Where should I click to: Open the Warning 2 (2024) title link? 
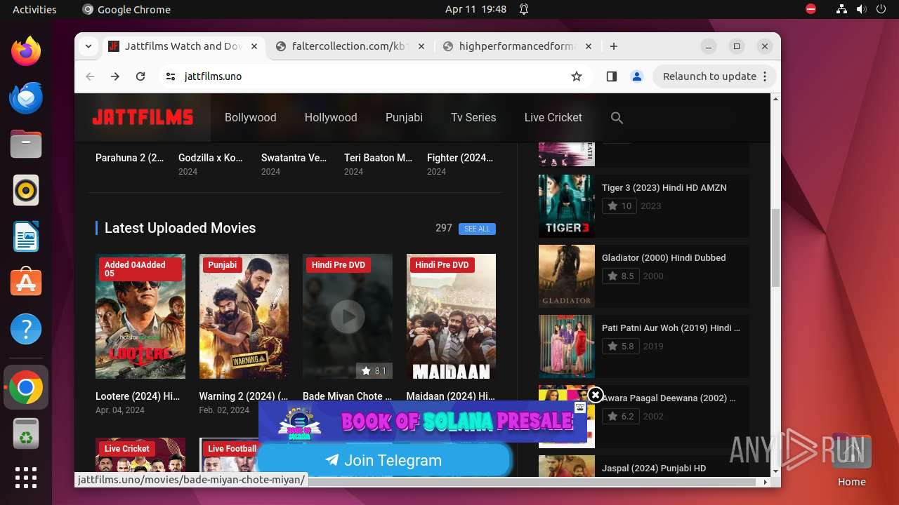tap(244, 396)
